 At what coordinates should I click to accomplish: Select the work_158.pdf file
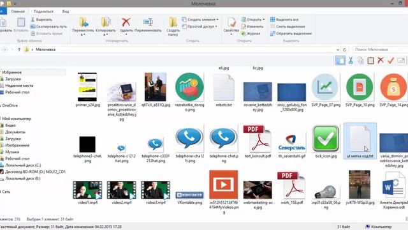pos(292,188)
